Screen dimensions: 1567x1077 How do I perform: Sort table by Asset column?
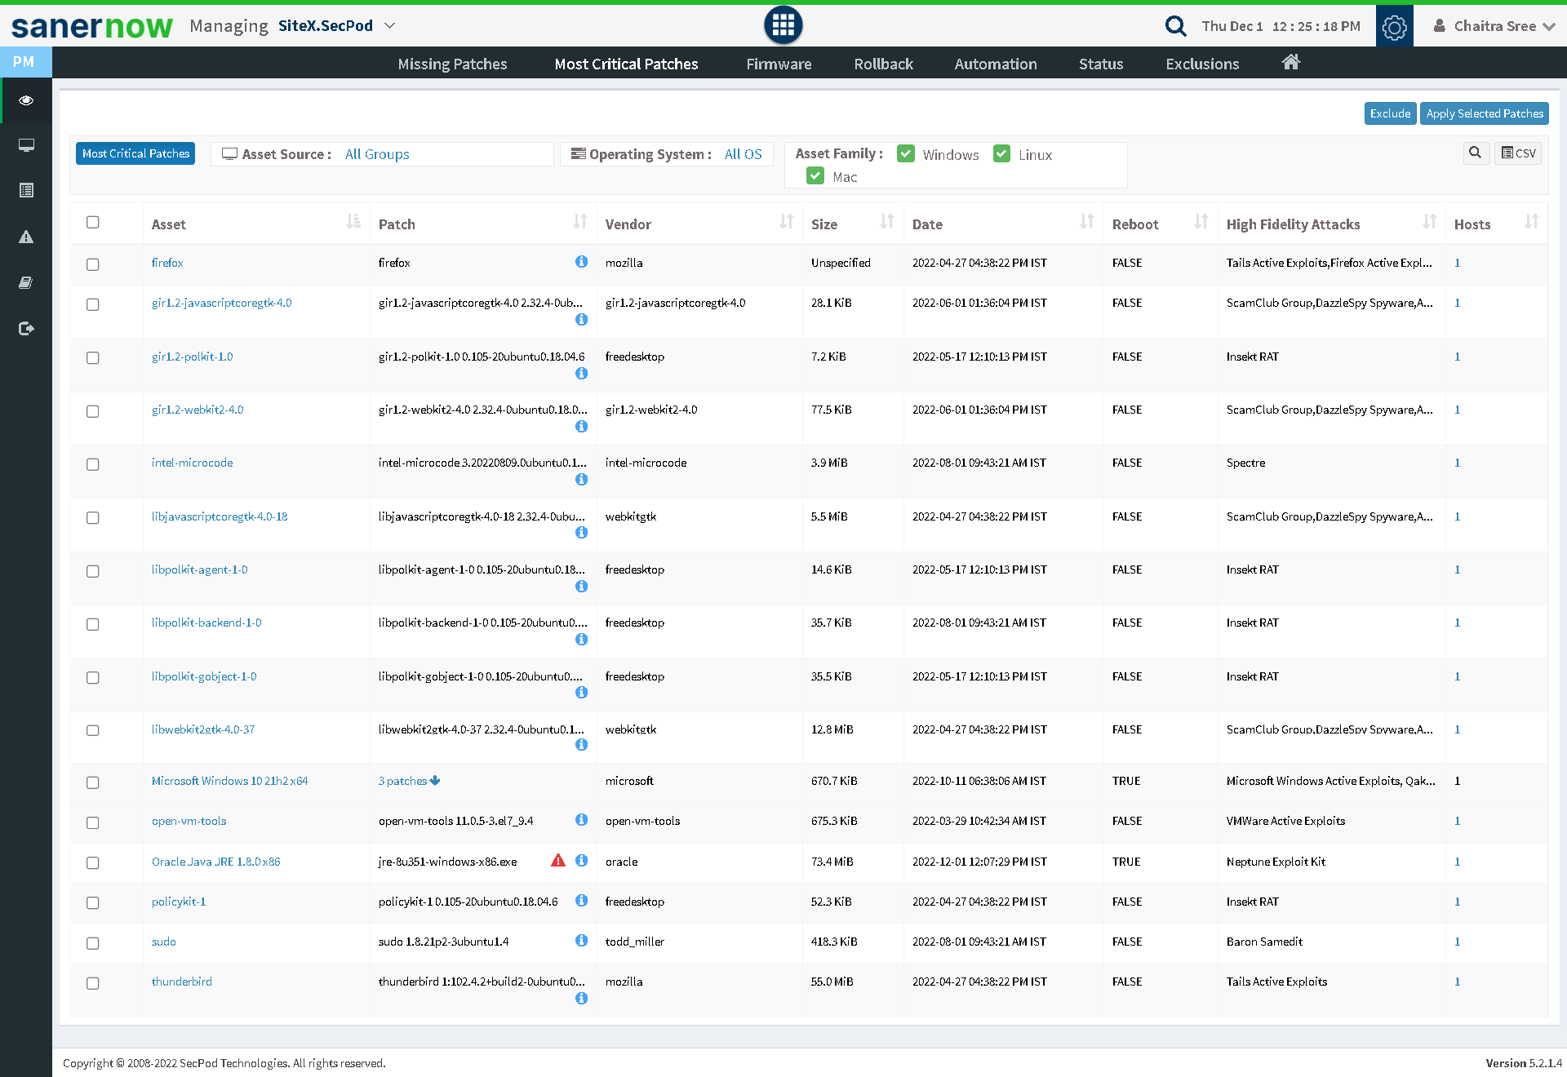353,221
